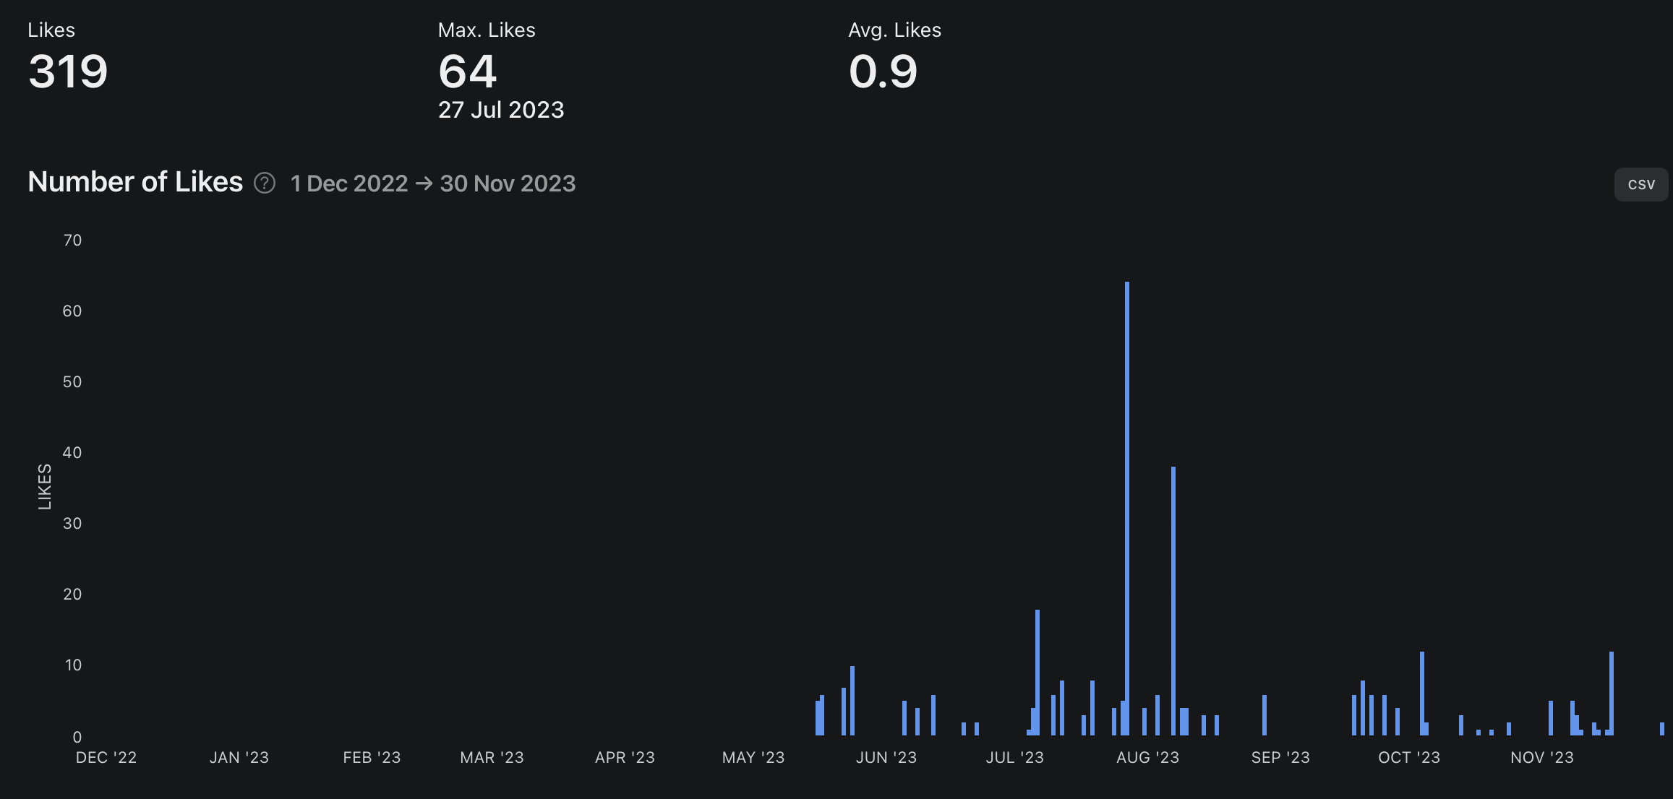Click the Number of Likes heading
The image size is (1673, 799).
(135, 182)
